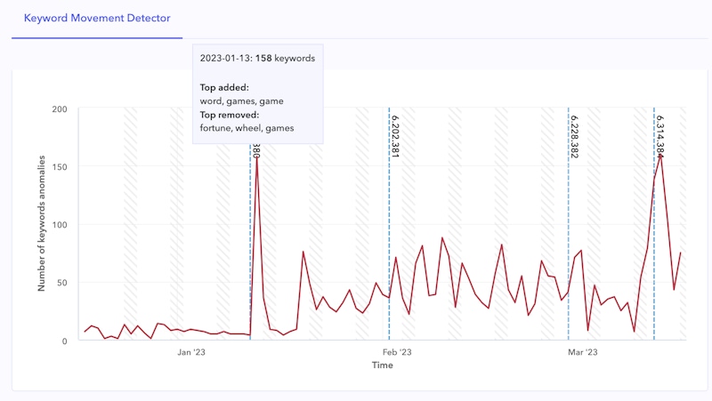Click the 6.314.384 version marker line
The height and width of the screenshot is (401, 712).
(x=654, y=249)
